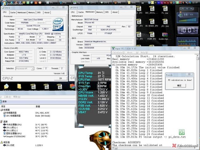The width and height of the screenshot is (200, 150).
Task: Open the Memory tab in the CPU-Z Mainboard window
Action: click(x=100, y=12)
